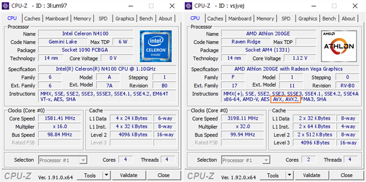Click the AMD Athlon logo image
The image size is (366, 182).
point(339,46)
